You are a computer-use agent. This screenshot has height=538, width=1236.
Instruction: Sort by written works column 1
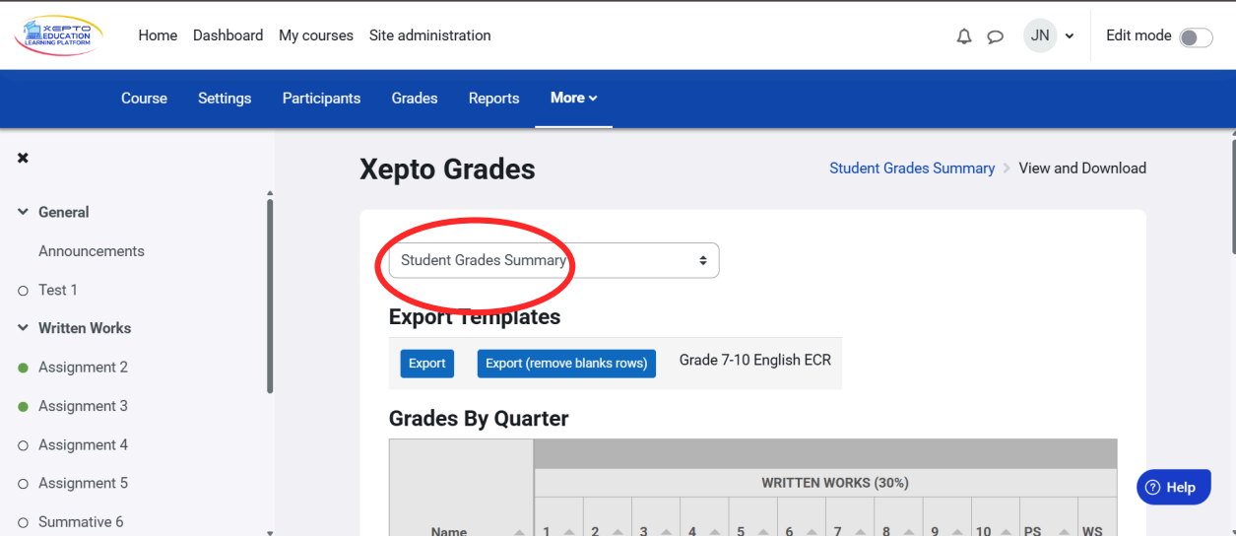(569, 532)
